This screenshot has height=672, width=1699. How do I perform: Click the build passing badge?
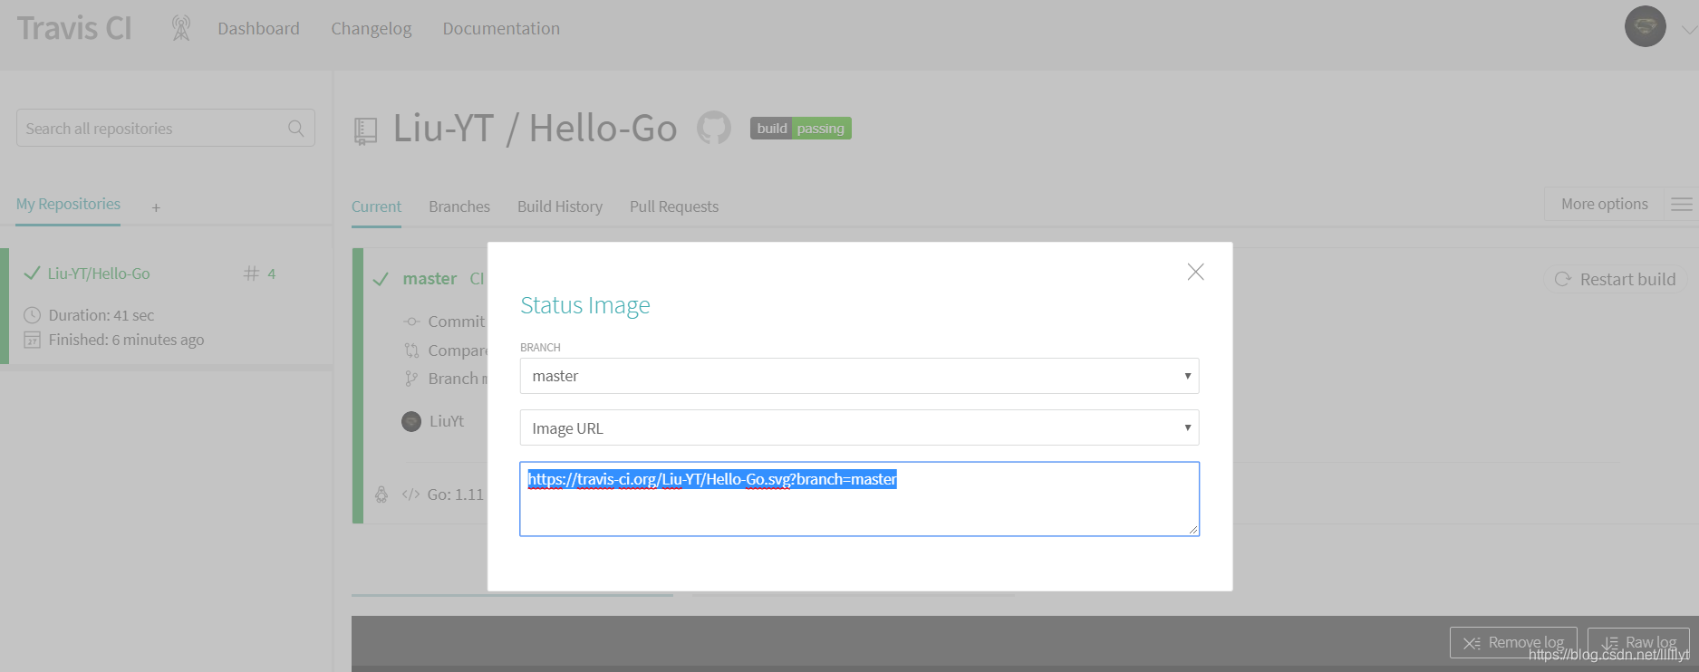point(801,129)
